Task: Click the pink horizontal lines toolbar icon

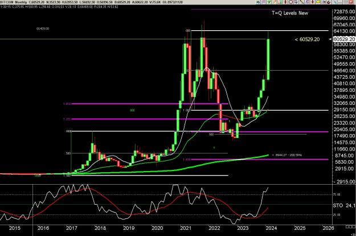Action: pyautogui.click(x=264, y=2)
